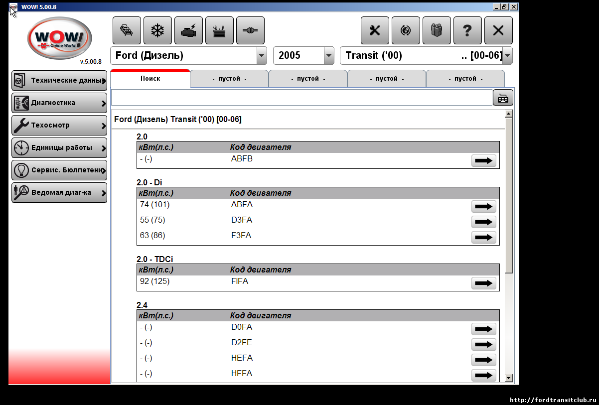Click the WOW! Online World logo

click(x=59, y=38)
